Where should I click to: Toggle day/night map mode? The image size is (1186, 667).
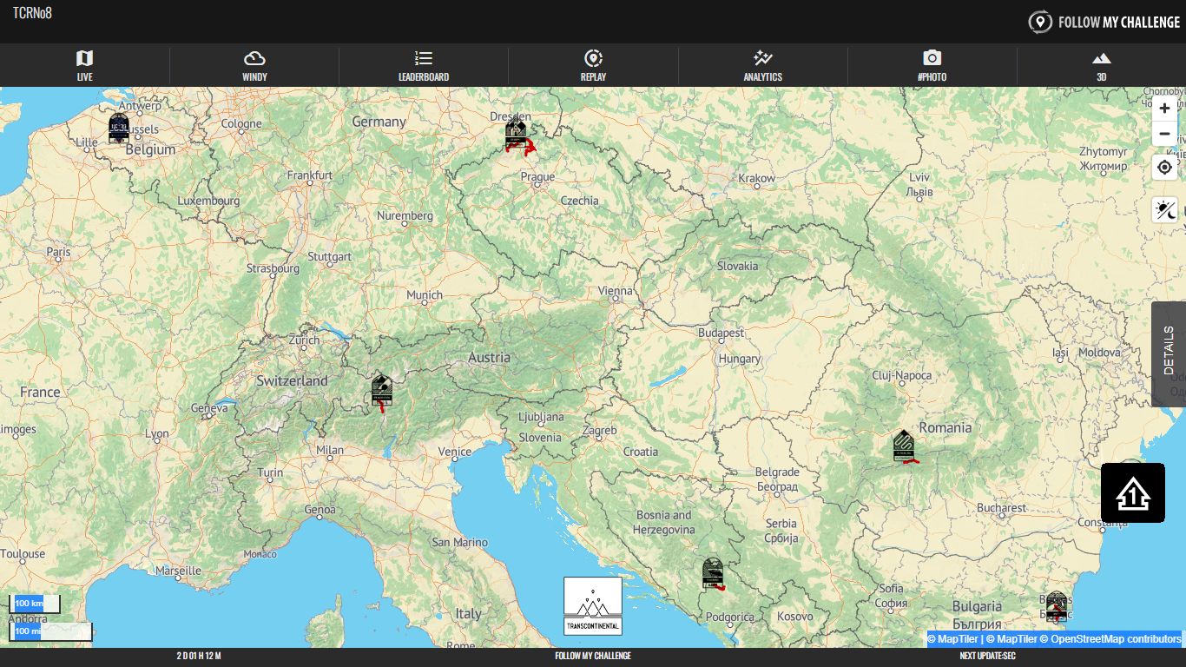[x=1164, y=210]
